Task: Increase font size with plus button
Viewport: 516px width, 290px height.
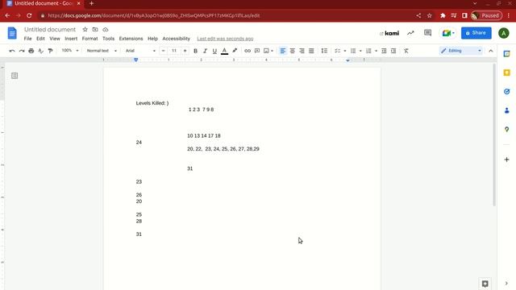Action: click(x=185, y=51)
